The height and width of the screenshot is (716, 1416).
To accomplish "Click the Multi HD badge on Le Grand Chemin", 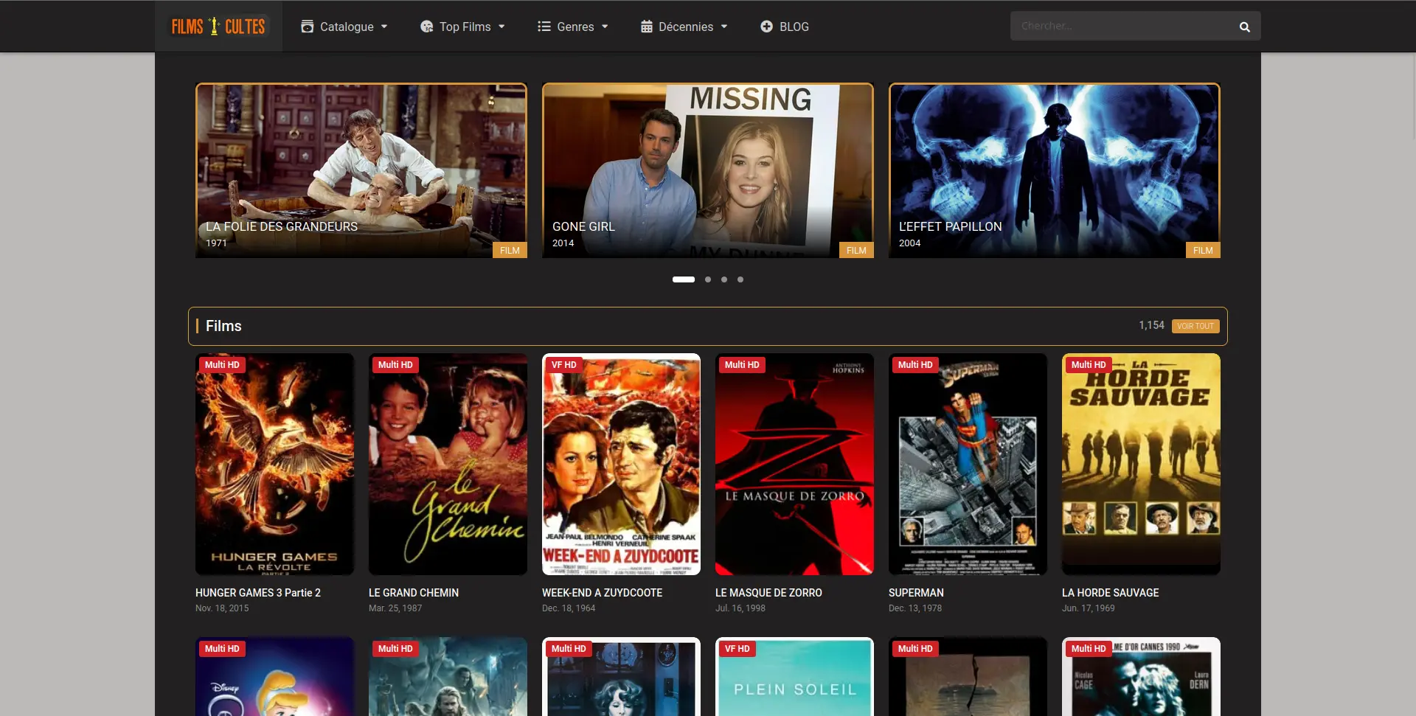I will pos(395,365).
